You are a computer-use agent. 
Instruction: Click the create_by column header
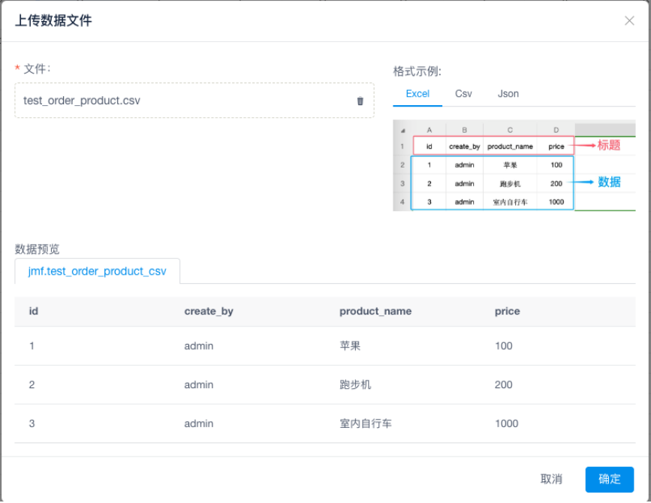209,312
